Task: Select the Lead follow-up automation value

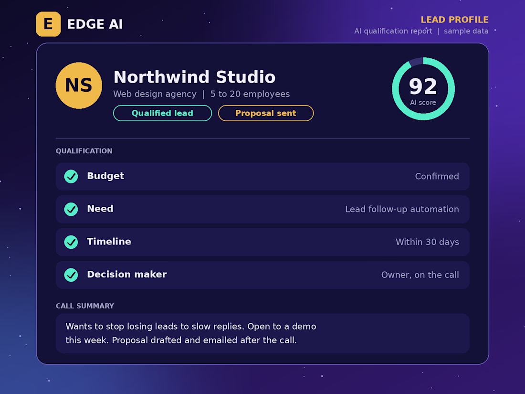Action: (402, 209)
